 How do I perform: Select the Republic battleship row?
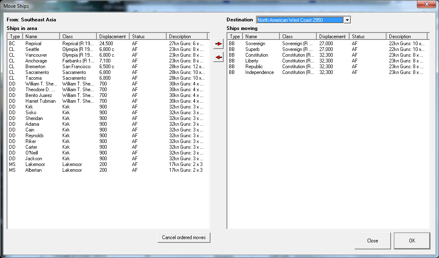click(x=328, y=67)
